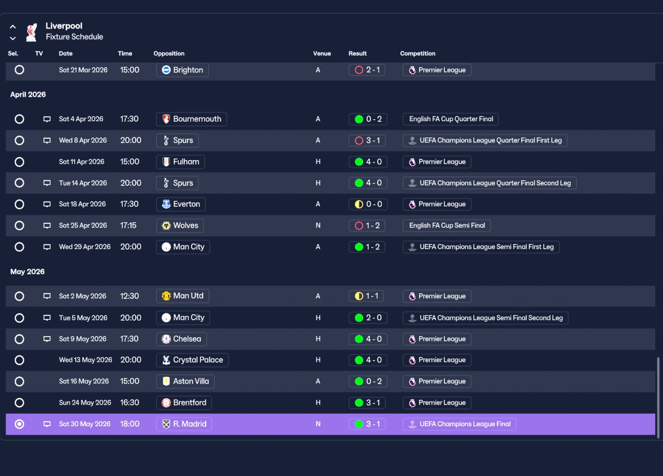The width and height of the screenshot is (663, 476).
Task: Select the Fulham fixture radio button
Action: pyautogui.click(x=19, y=162)
